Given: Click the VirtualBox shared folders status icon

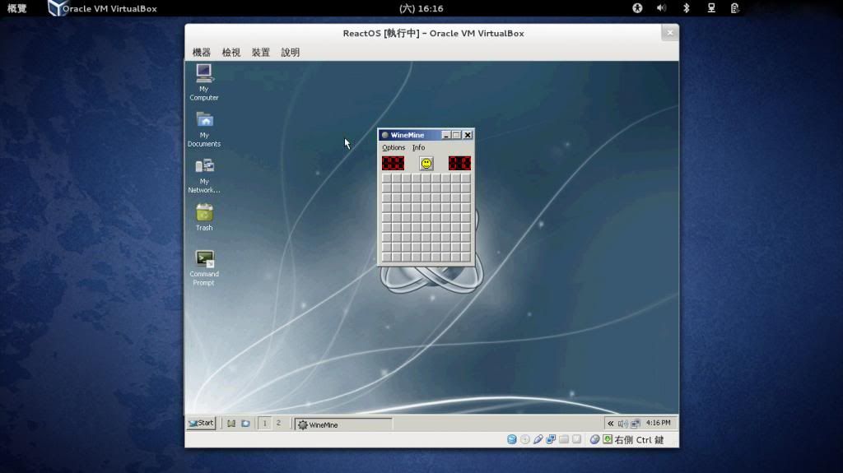Looking at the screenshot, I should click(564, 439).
